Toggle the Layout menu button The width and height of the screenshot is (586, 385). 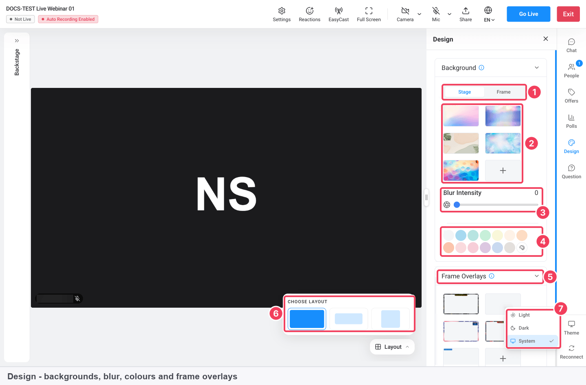[x=392, y=347]
